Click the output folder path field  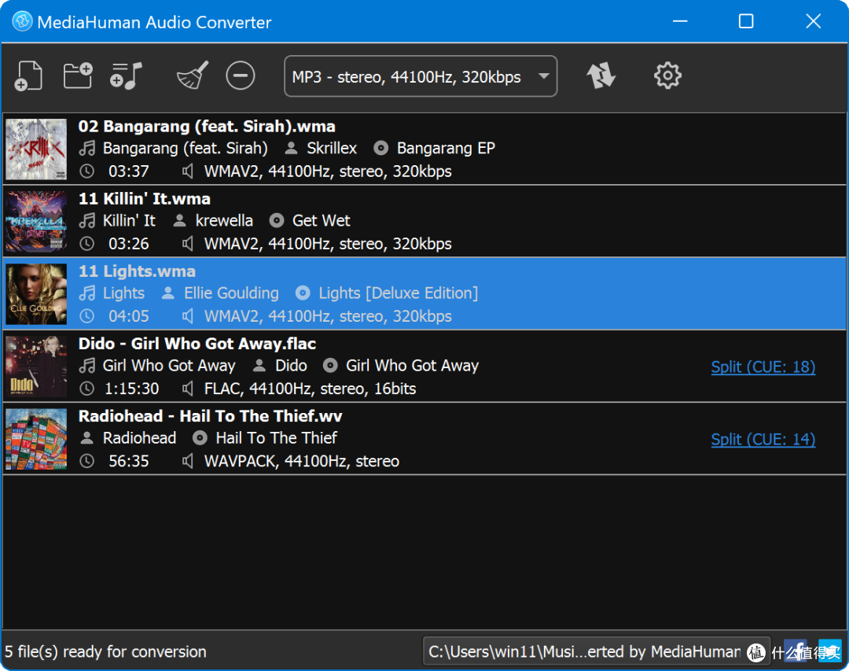point(596,651)
